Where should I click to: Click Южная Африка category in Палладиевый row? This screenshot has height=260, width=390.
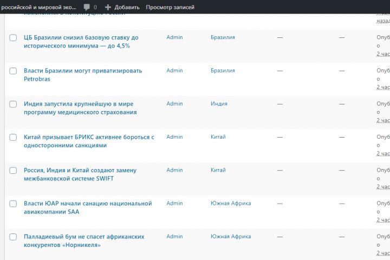pyautogui.click(x=231, y=236)
